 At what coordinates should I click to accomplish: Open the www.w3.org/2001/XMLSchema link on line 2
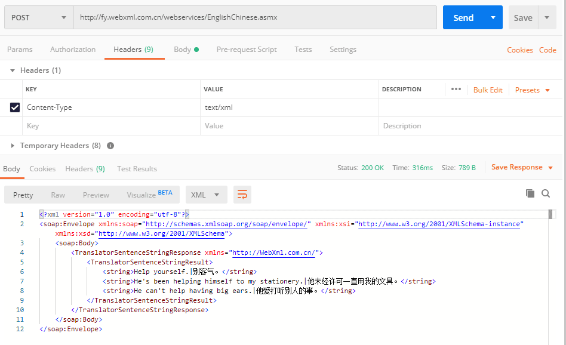coord(161,233)
